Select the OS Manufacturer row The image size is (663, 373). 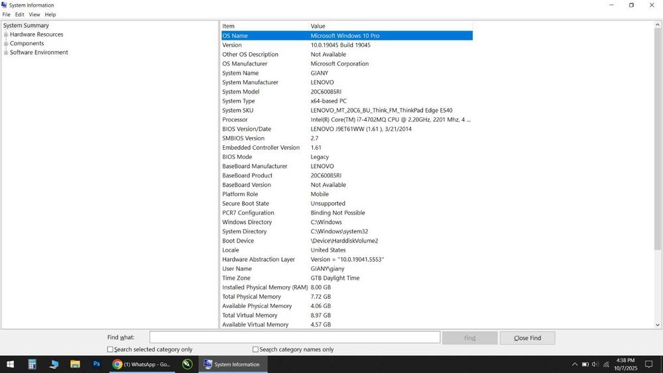click(x=347, y=64)
